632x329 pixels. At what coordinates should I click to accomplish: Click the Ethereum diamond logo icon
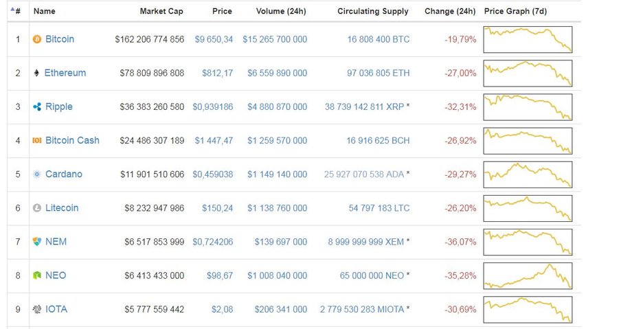36,73
